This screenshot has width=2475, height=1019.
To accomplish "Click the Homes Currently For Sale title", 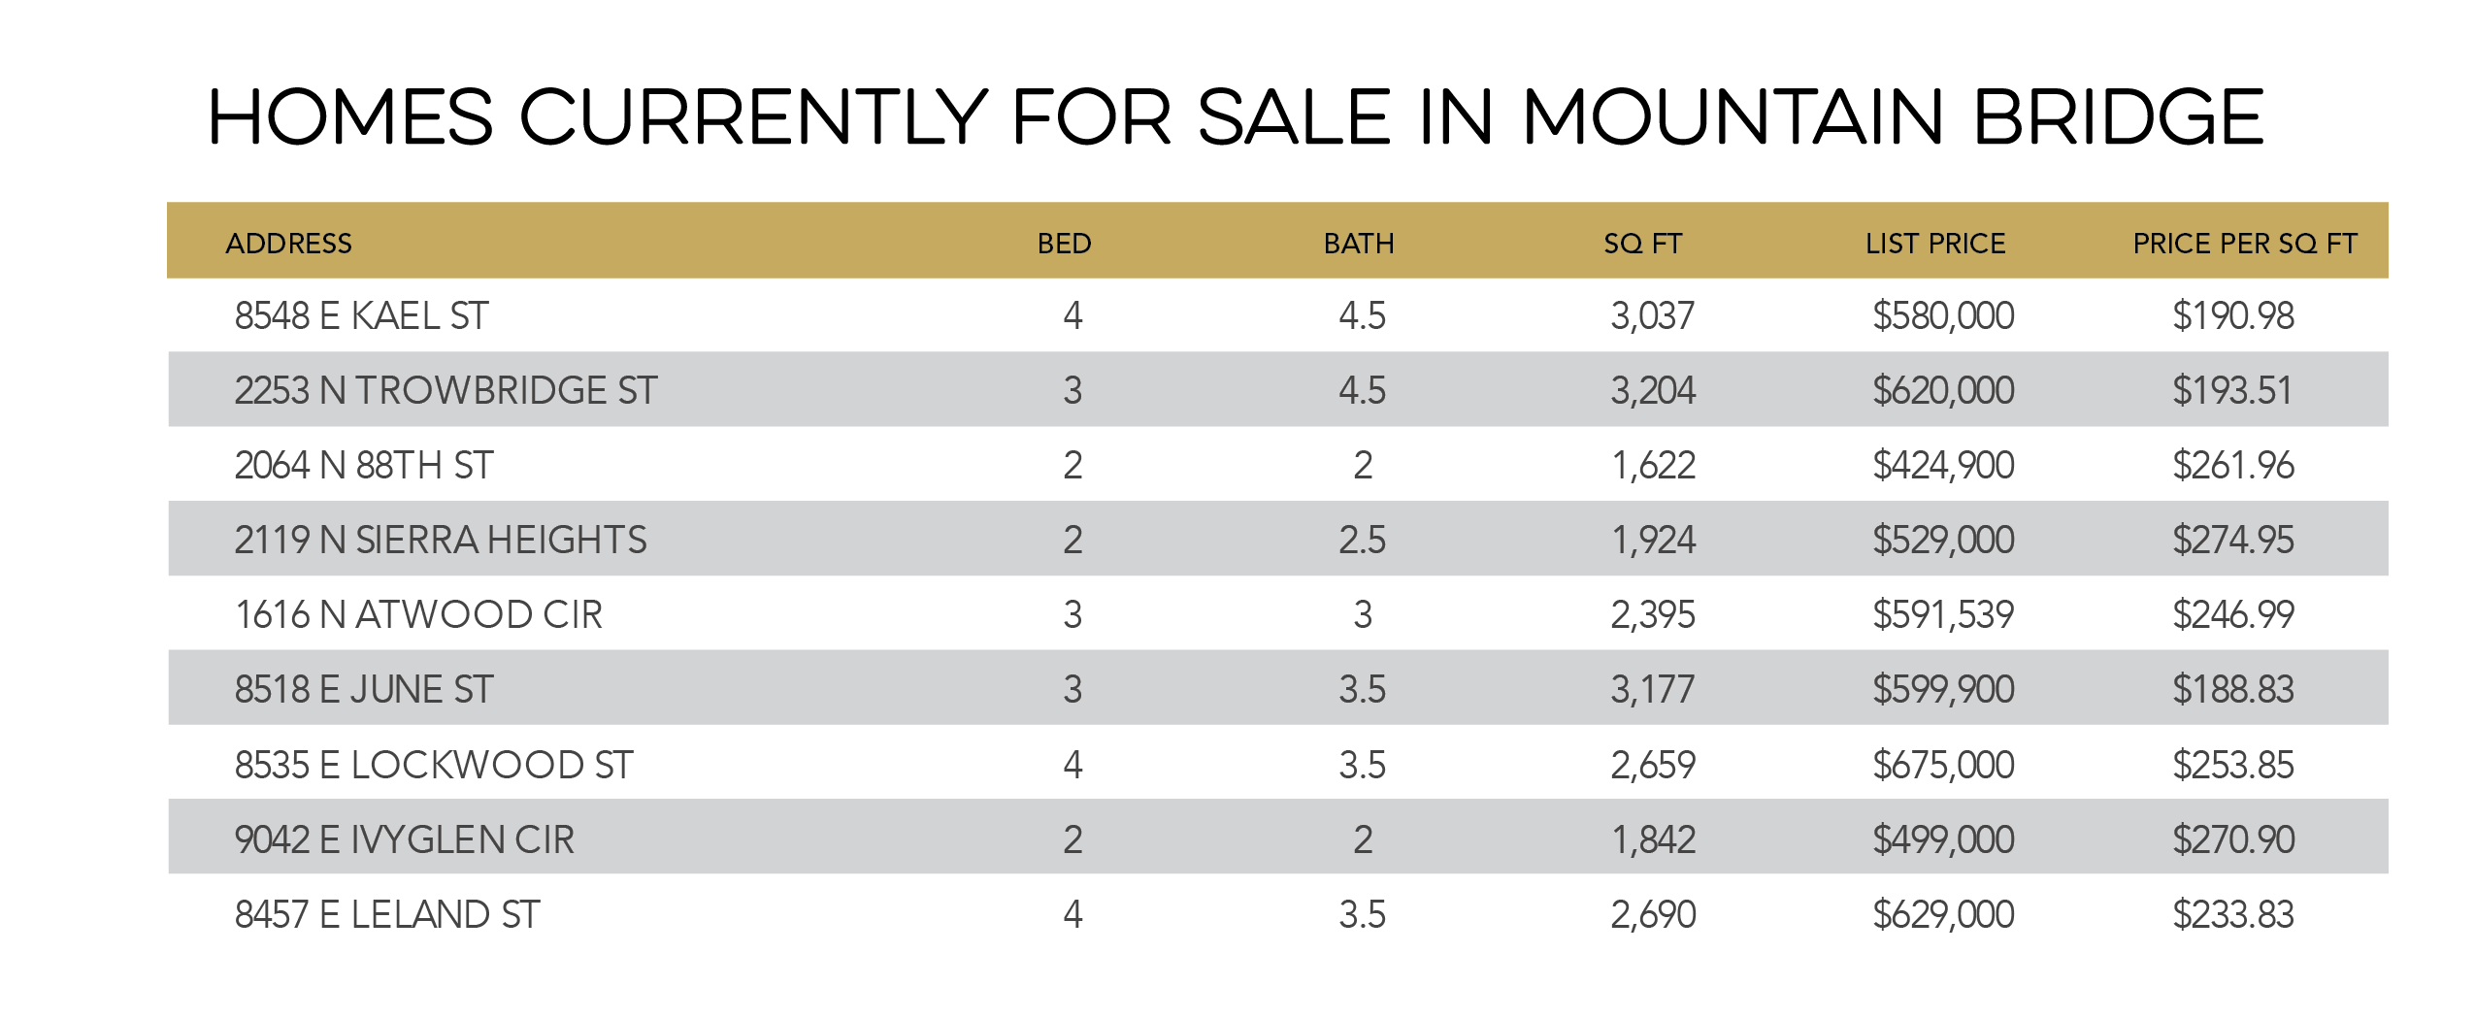I will 1236,117.
